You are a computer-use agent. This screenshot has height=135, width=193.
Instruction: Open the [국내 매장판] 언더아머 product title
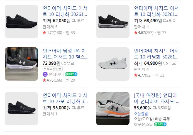pos(156,98)
